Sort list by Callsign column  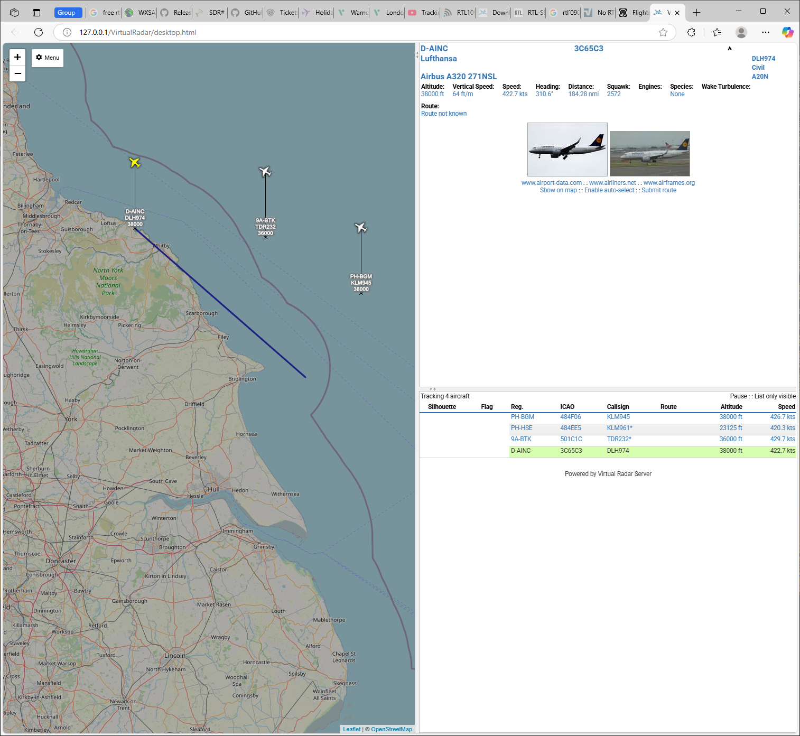(x=618, y=407)
